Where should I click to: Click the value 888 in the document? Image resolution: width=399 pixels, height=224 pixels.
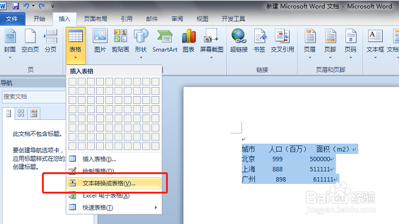(277, 169)
